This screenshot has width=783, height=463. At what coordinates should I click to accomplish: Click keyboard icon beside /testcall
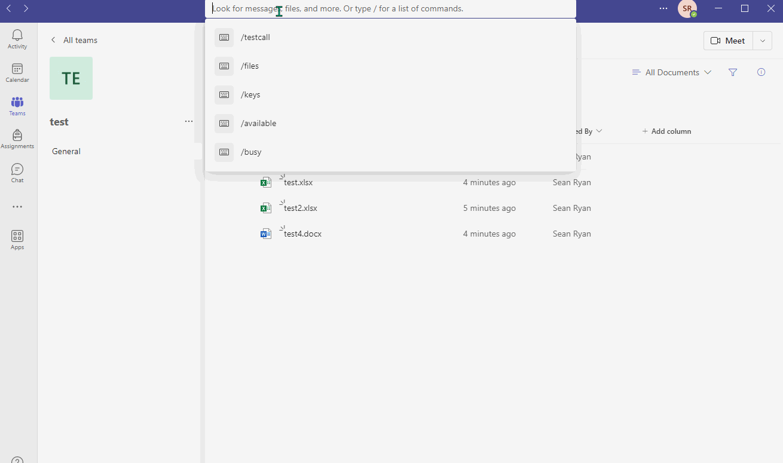point(224,37)
